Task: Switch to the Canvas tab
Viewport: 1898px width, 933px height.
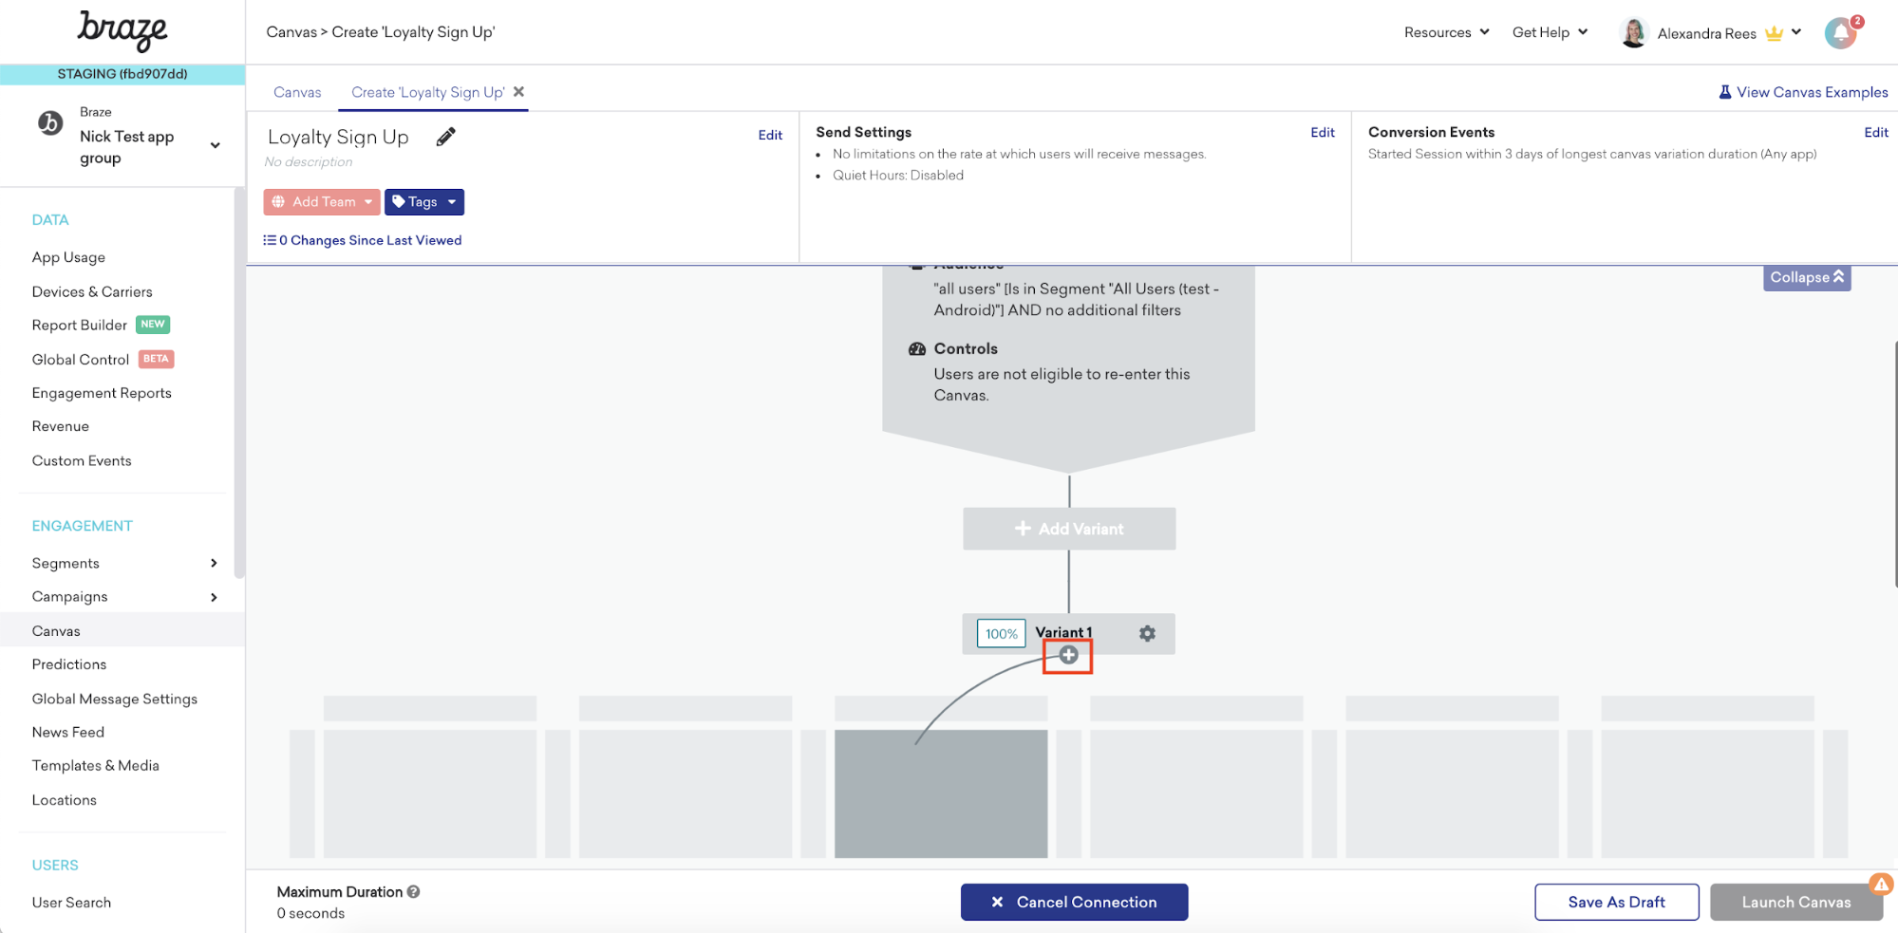Action: (x=297, y=92)
